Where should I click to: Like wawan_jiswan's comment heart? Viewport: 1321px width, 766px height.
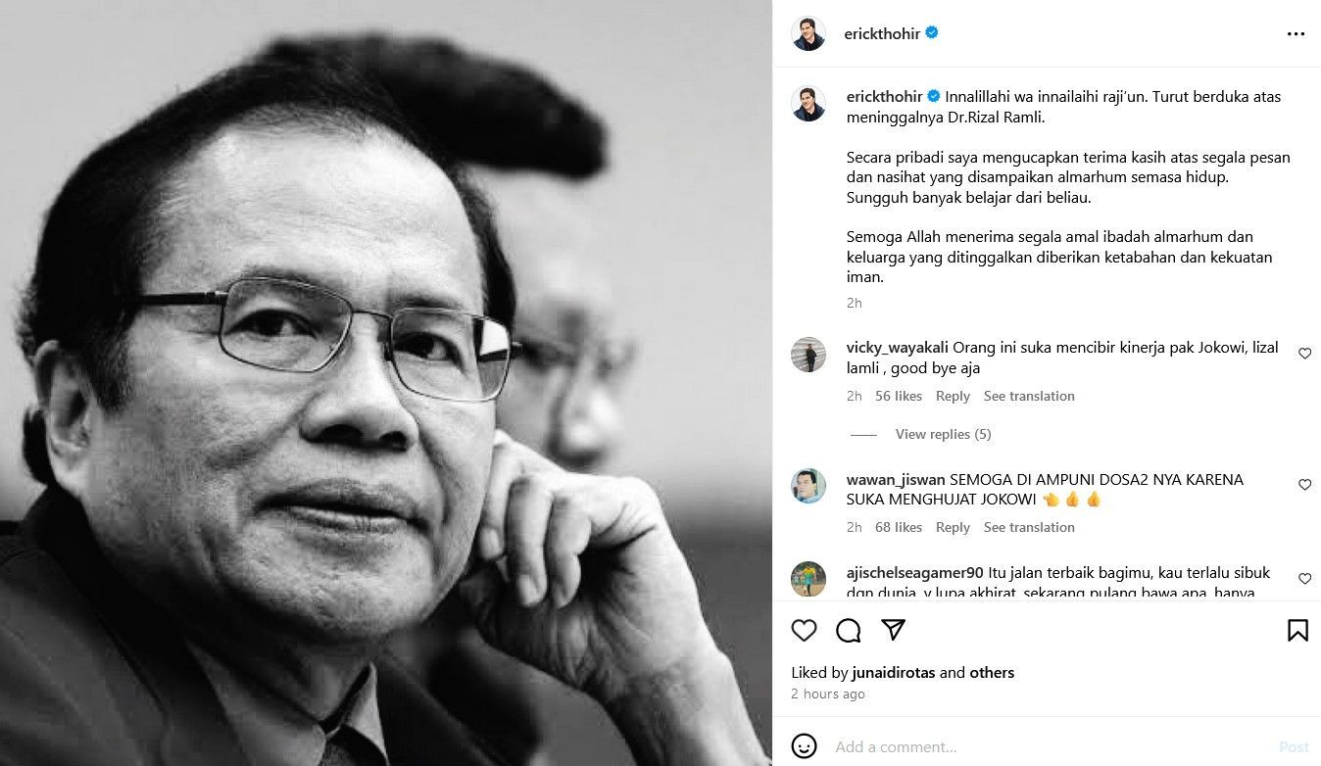click(1304, 485)
